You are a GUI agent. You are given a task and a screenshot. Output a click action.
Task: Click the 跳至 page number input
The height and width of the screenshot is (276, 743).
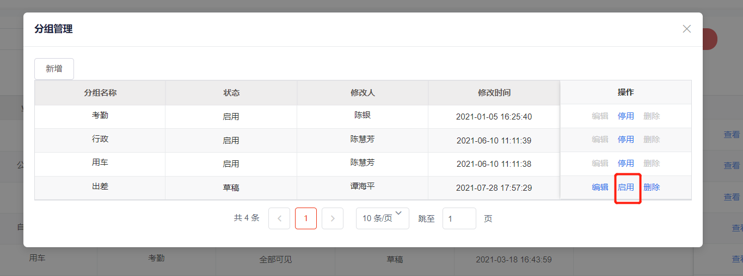click(x=459, y=218)
